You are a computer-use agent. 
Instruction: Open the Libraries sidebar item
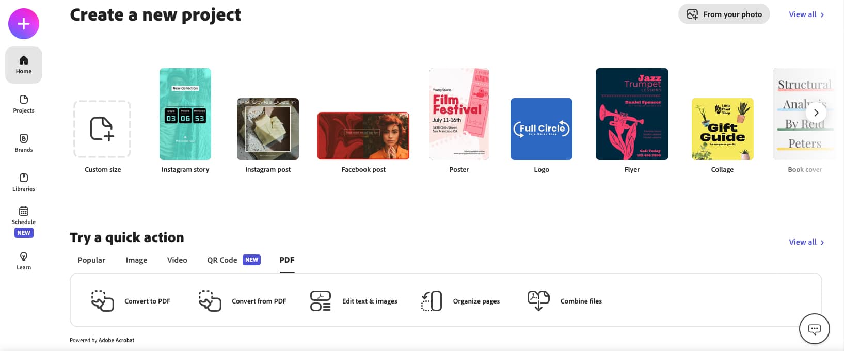pyautogui.click(x=24, y=182)
